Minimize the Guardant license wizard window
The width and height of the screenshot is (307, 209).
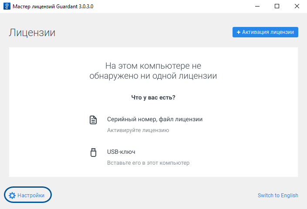click(256, 7)
